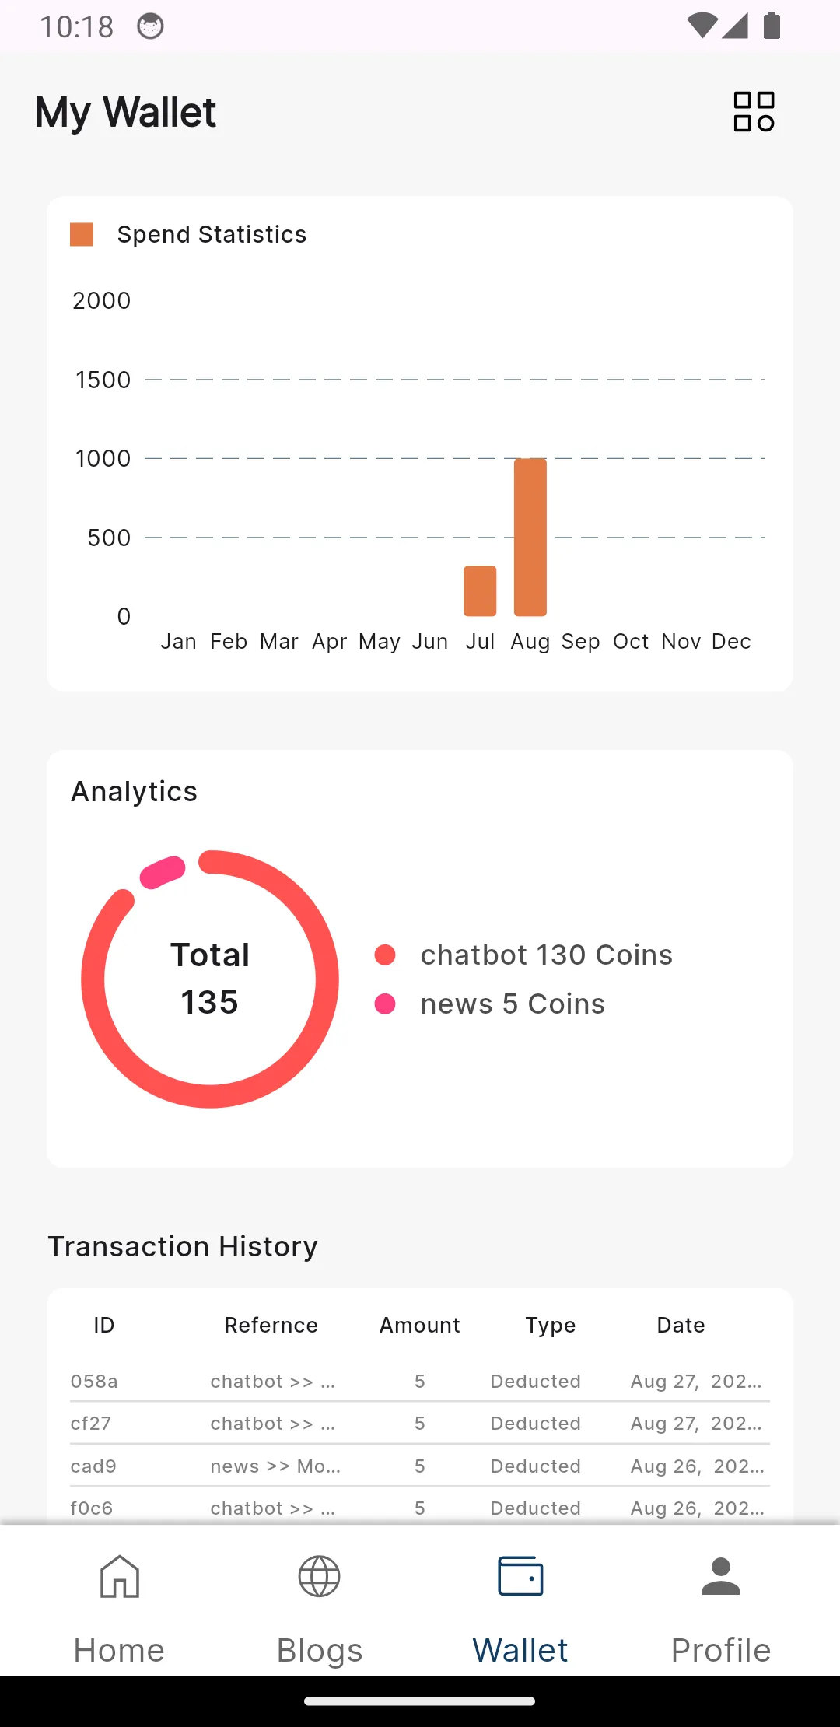
Task: Tap the August bar in spend chart
Action: tap(530, 537)
